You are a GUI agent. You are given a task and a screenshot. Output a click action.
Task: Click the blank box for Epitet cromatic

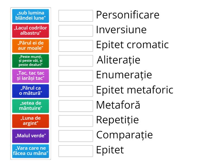[76, 46]
